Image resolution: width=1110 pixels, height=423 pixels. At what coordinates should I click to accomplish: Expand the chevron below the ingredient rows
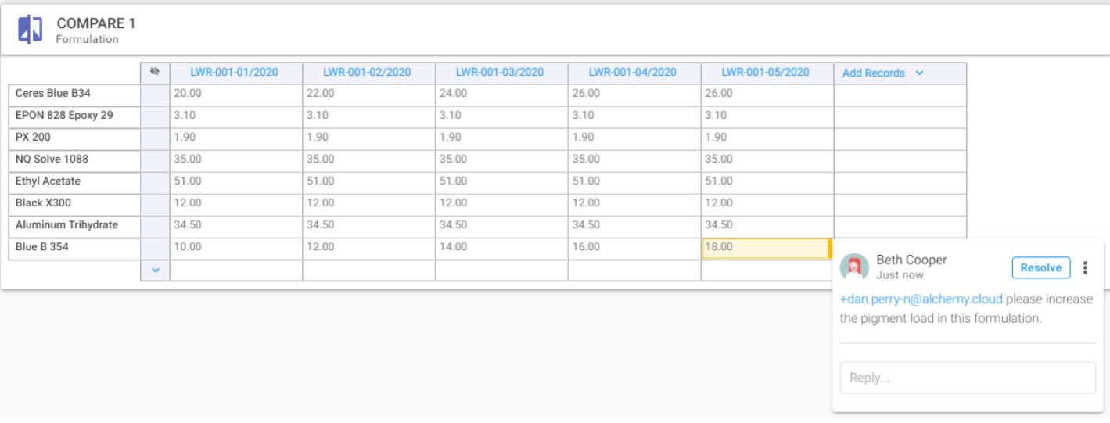point(155,270)
